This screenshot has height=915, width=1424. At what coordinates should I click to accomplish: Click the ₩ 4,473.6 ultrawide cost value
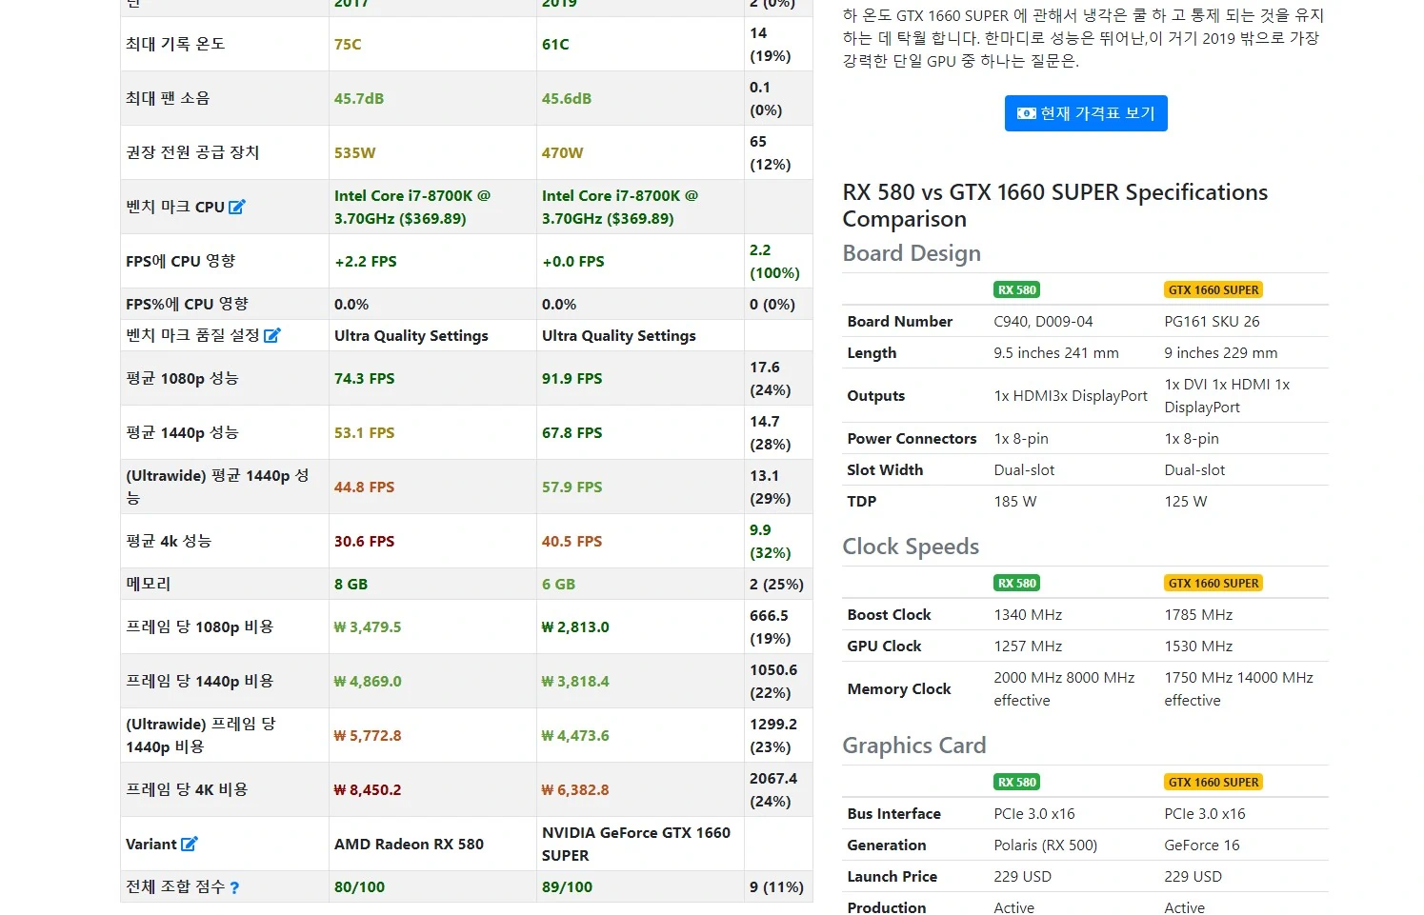575,735
